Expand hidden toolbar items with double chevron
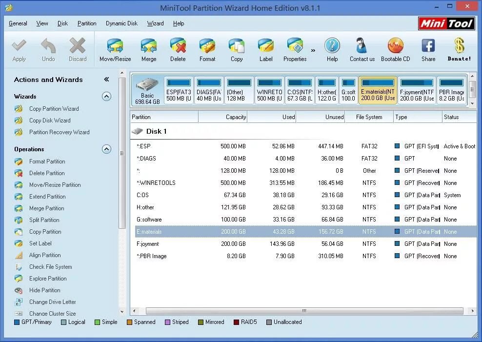The width and height of the screenshot is (482, 342). (x=313, y=50)
